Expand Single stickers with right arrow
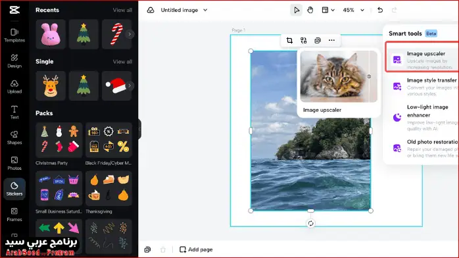The height and width of the screenshot is (258, 459). point(130,86)
